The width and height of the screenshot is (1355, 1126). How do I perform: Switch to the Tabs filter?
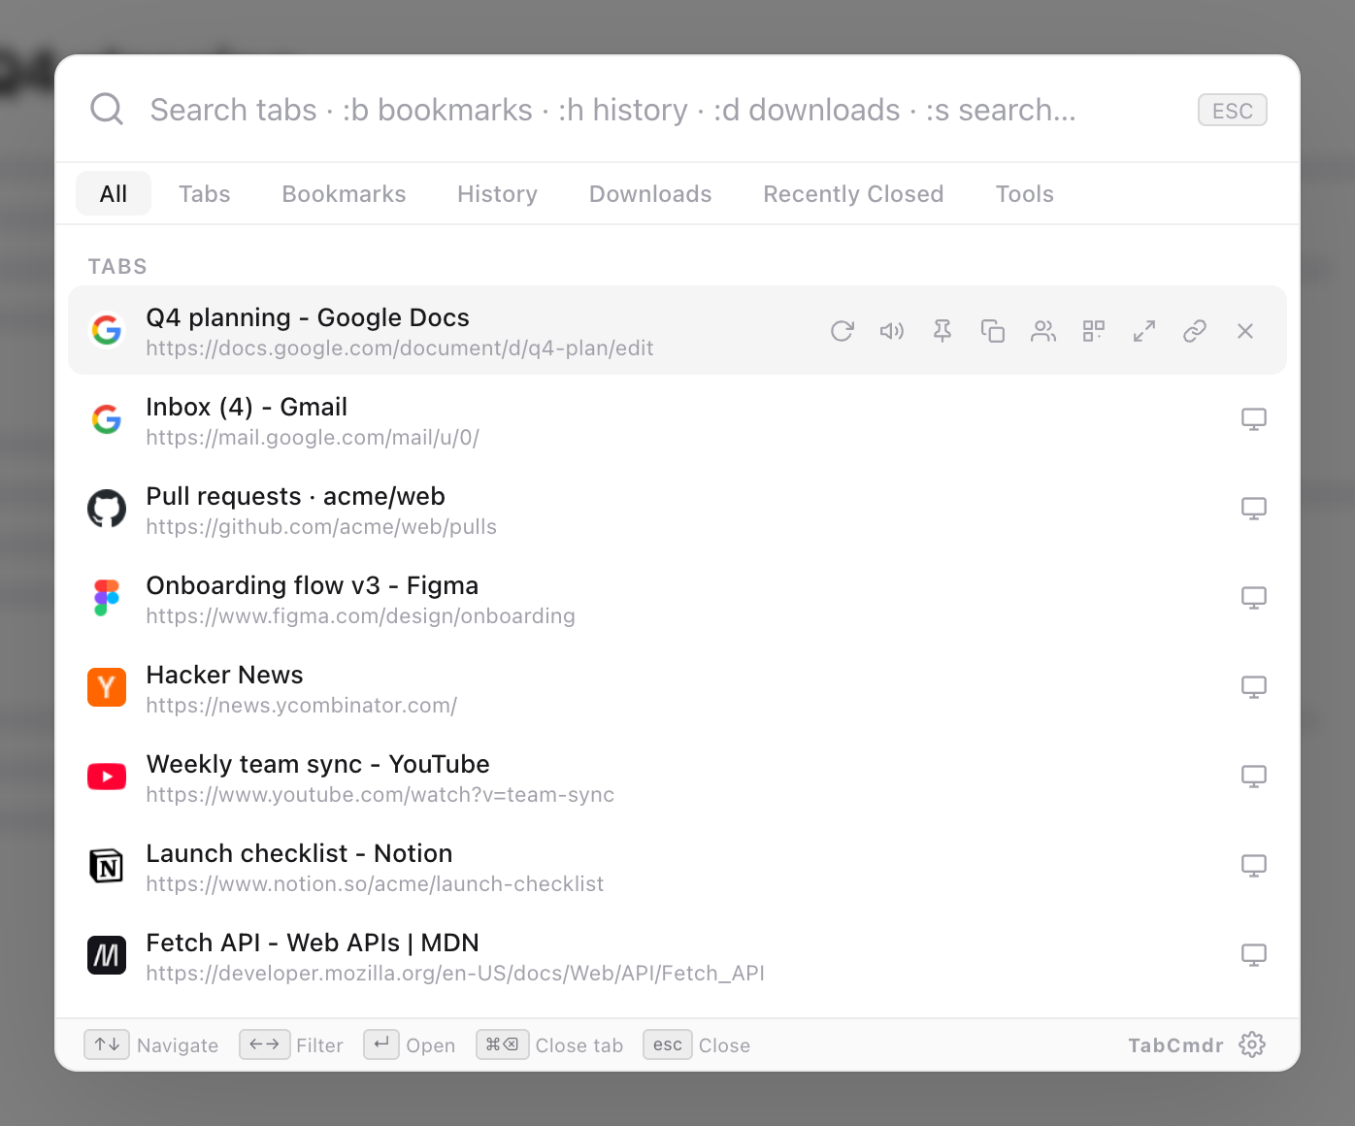pyautogui.click(x=205, y=193)
